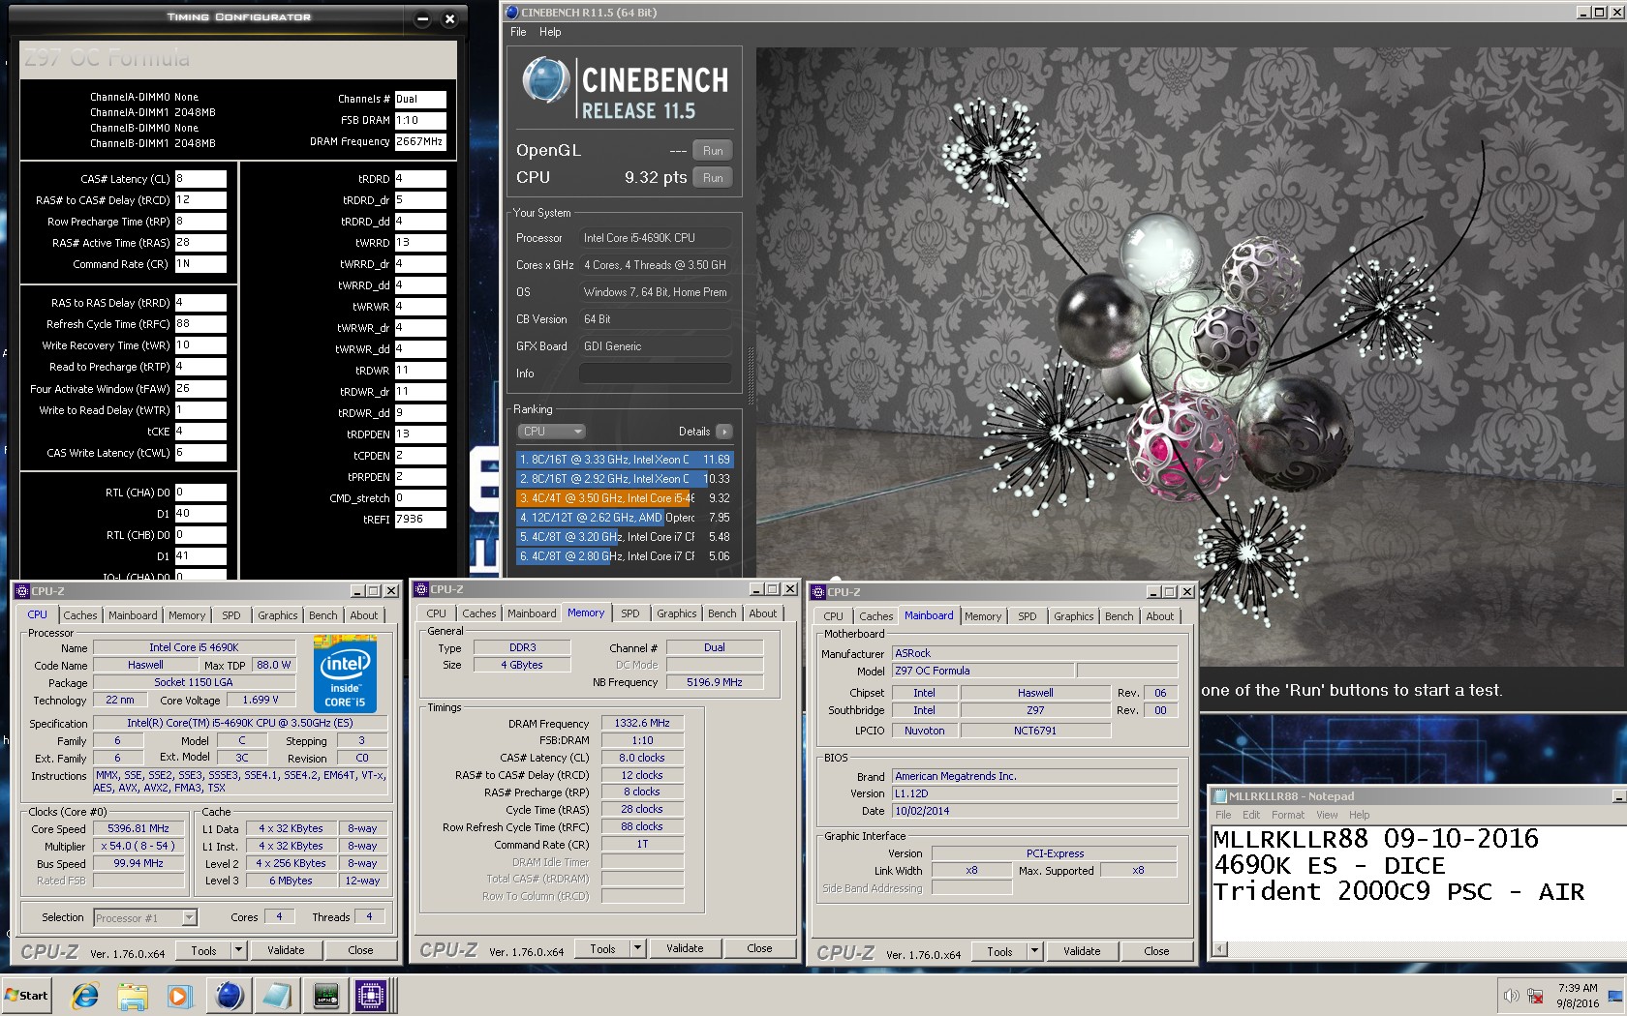Open Windows Explorer folder icon in taskbar
This screenshot has height=1016, width=1627.
tap(133, 996)
